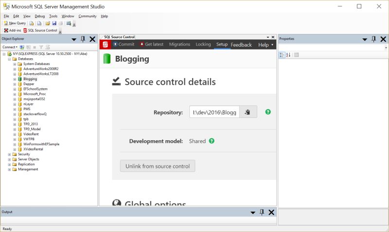The height and width of the screenshot is (232, 389).
Task: Click the Alphabetical sort icon in Properties
Action: coord(288,55)
